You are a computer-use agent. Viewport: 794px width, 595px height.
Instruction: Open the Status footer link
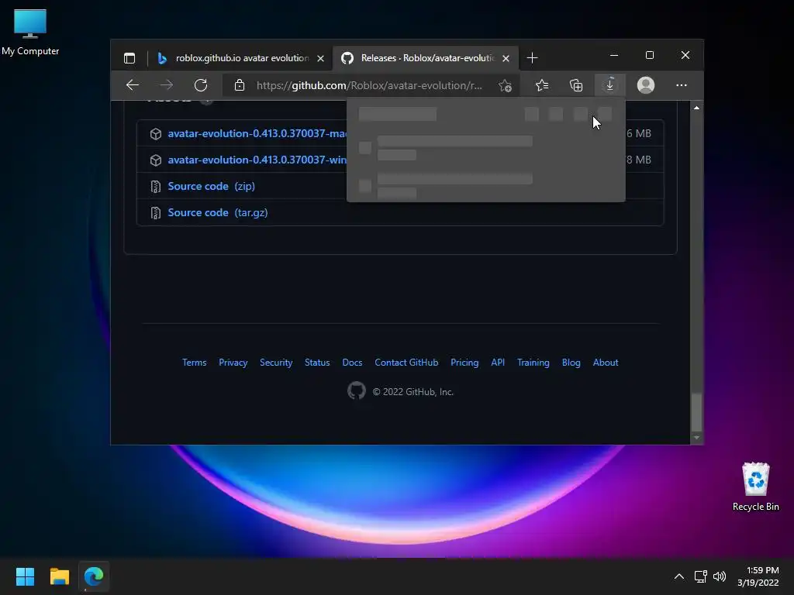(x=317, y=363)
